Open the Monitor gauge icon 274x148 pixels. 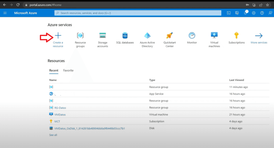[192, 36]
